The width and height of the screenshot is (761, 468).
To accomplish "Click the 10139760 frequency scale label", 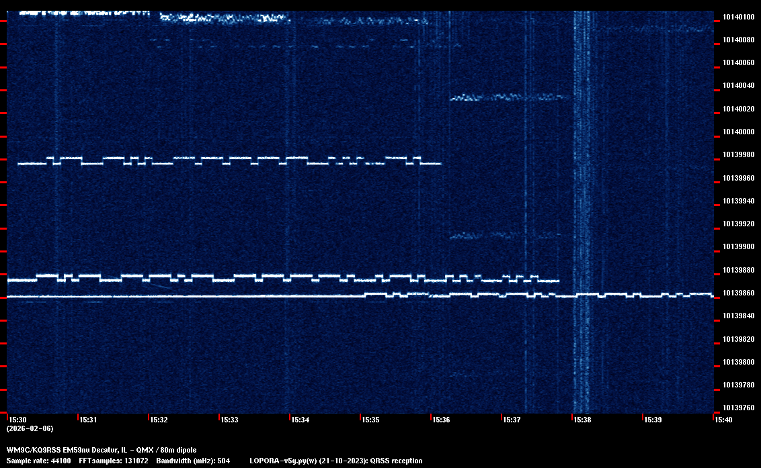I will point(737,408).
